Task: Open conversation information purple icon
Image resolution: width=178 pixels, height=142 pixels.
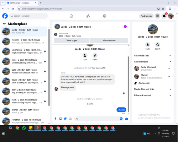Action: [x=125, y=27]
